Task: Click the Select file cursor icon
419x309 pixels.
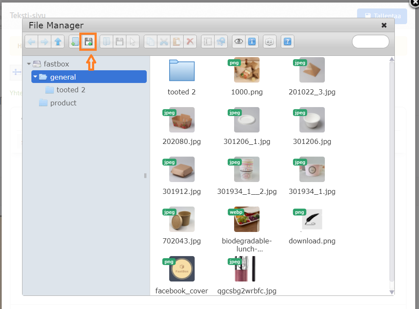Action: pos(133,41)
